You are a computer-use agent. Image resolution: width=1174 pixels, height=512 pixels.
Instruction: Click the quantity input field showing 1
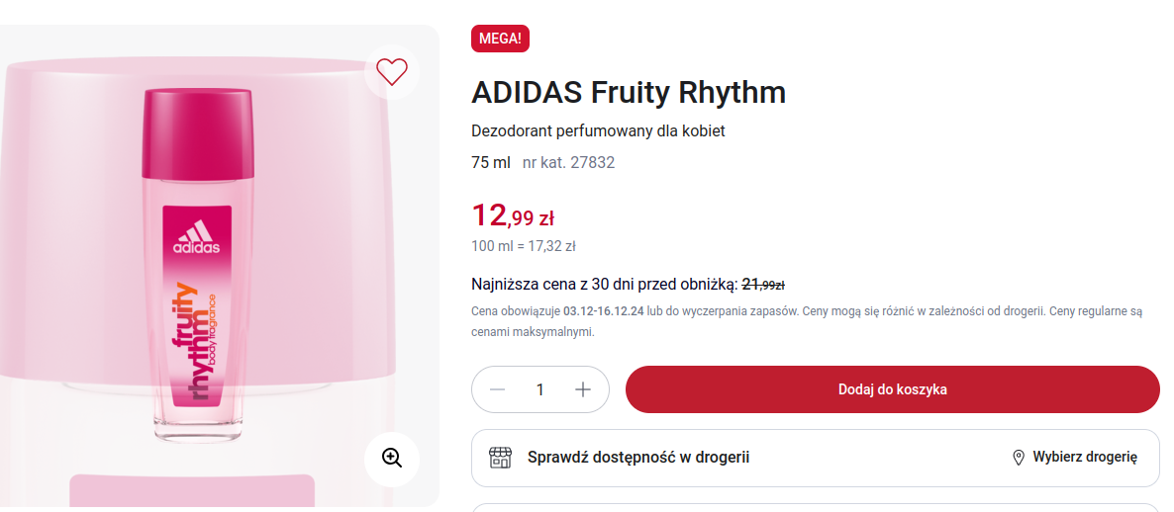click(540, 389)
